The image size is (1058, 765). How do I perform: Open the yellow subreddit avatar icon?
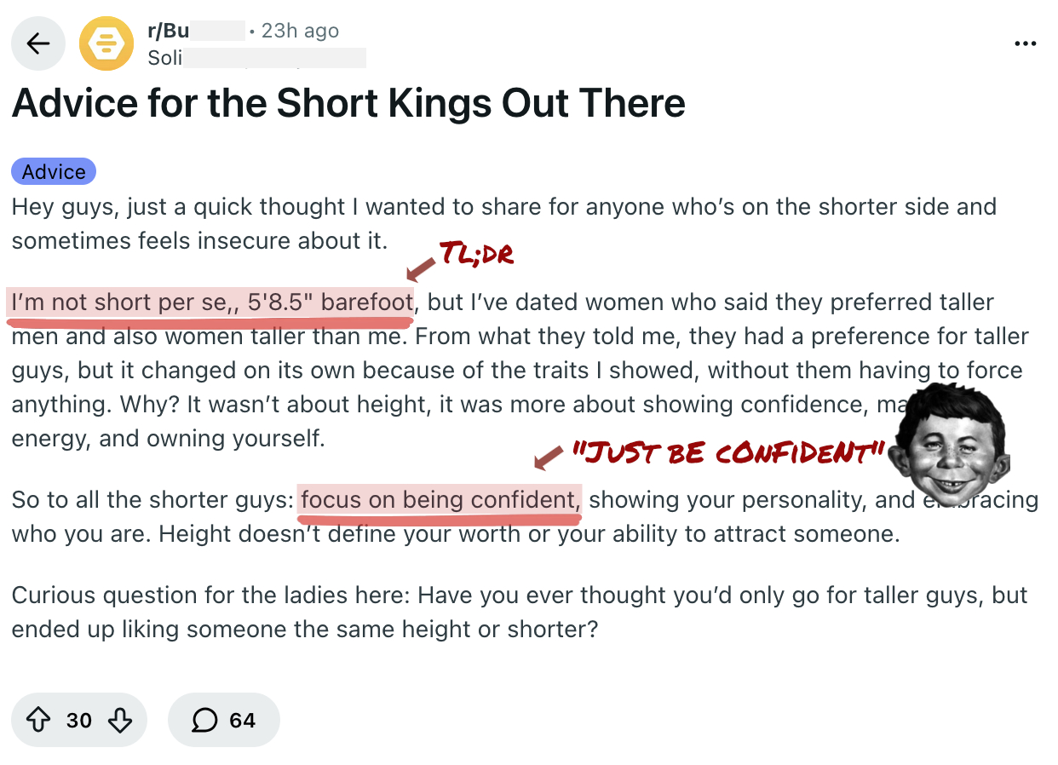106,44
